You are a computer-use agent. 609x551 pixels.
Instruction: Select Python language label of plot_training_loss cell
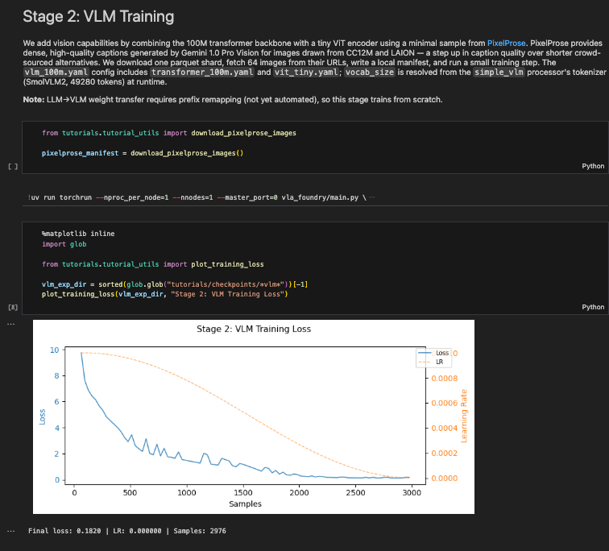click(x=593, y=307)
